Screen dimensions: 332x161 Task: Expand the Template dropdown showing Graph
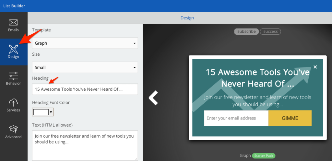tap(85, 43)
